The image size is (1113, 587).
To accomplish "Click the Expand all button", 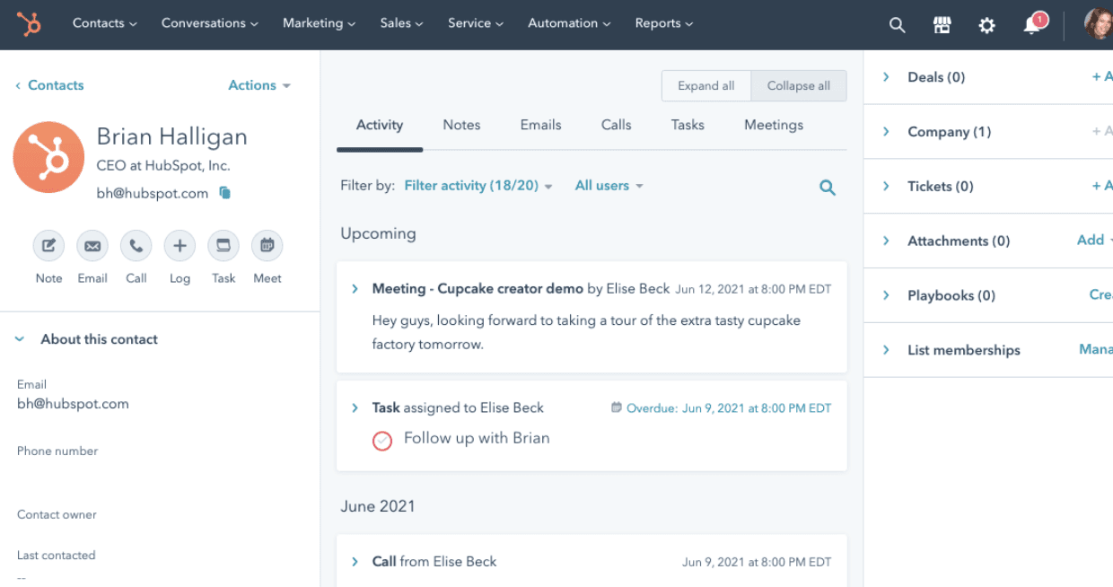I will pyautogui.click(x=706, y=86).
